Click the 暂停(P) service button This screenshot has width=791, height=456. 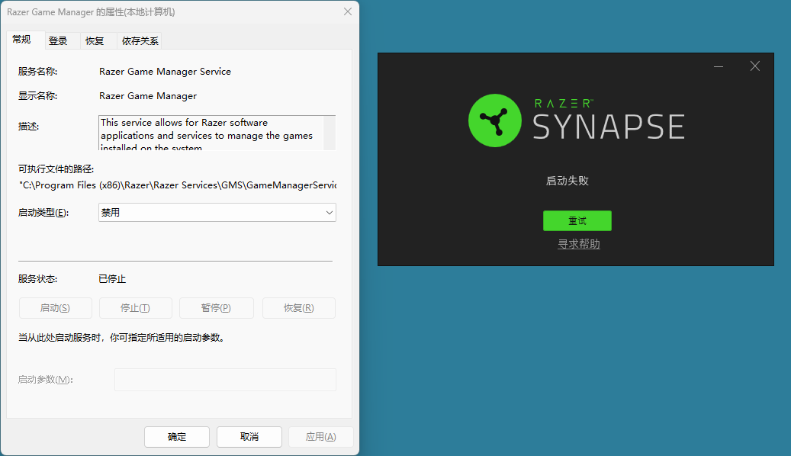tap(216, 308)
